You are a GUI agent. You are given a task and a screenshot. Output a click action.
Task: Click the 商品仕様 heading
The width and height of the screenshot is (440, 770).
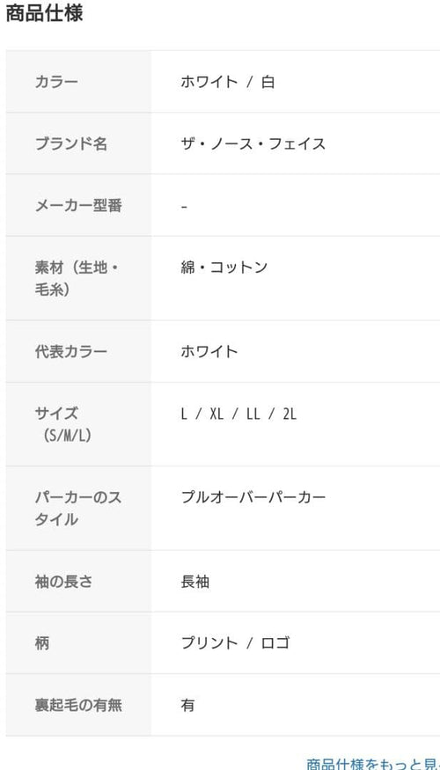(44, 13)
